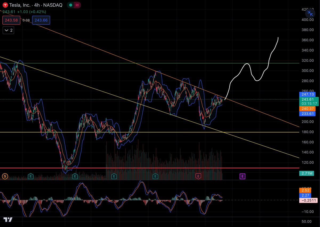Reset the price scale with the blue compress-arrows icon
Viewport: 320px width, 227px height.
[310, 13]
